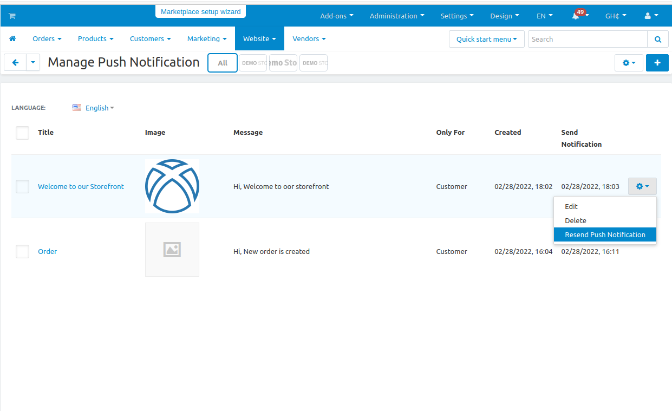This screenshot has width=672, height=411.
Task: Open the gear tools menu beside plus button
Action: coord(629,63)
